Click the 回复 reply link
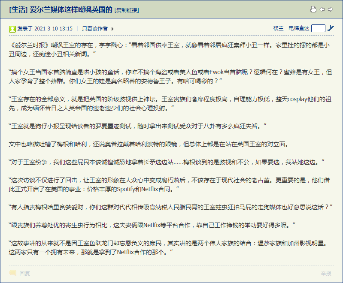The image size is (343, 283). coord(24,273)
